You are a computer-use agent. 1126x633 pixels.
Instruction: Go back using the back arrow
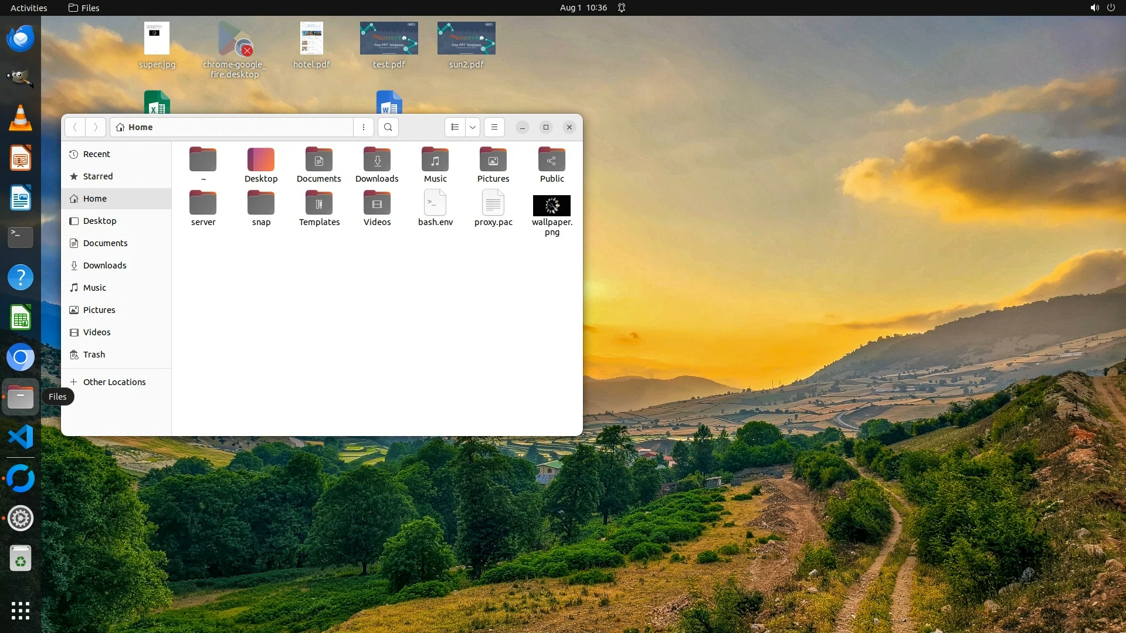[x=75, y=127]
